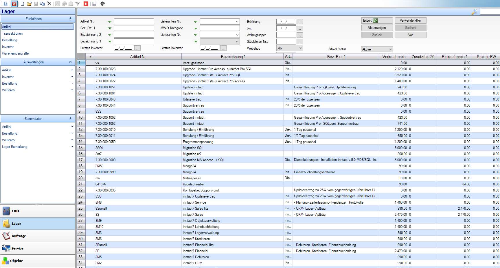Viewport: 500px width, 268px height.
Task: Open the Aufträge module
Action: (x=38, y=236)
